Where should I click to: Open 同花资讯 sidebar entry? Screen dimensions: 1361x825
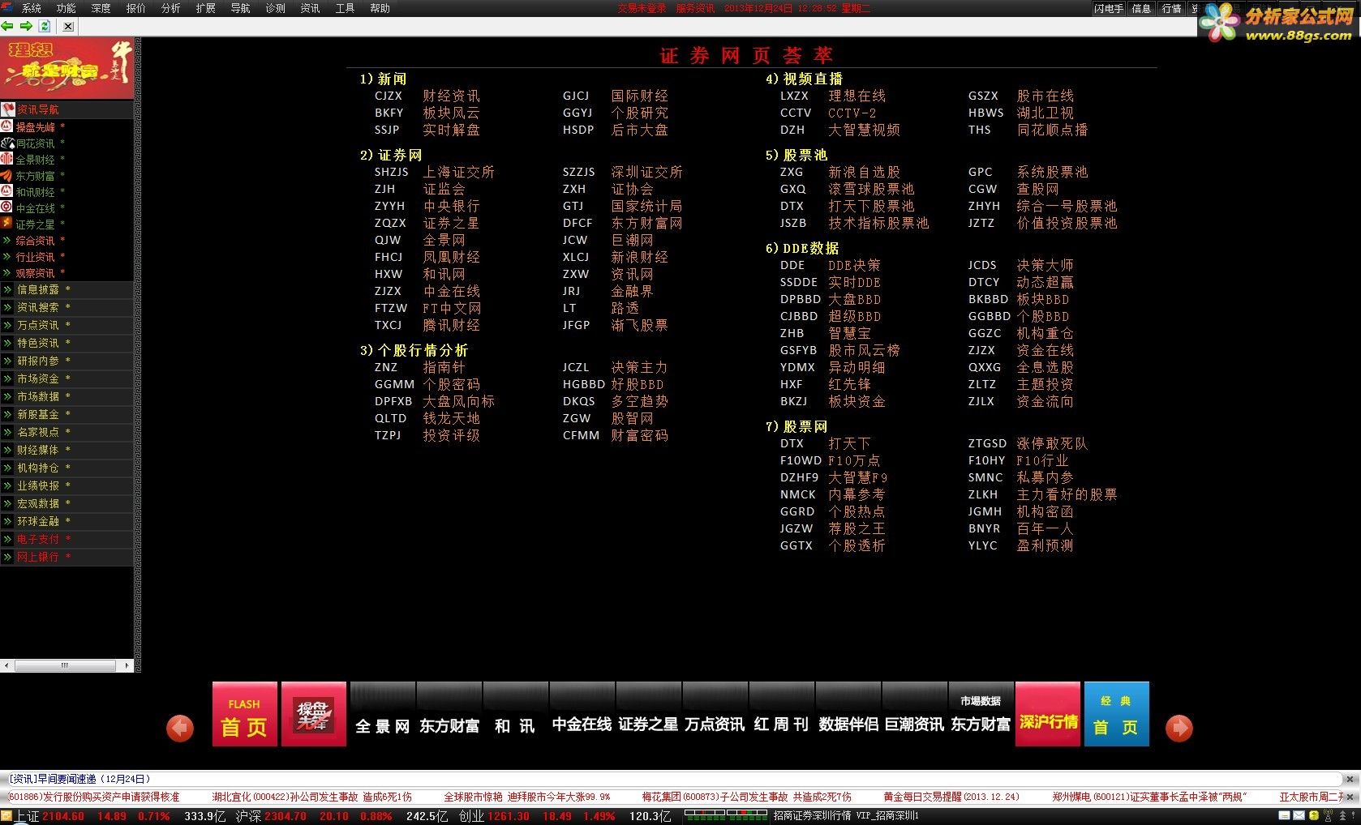point(36,143)
